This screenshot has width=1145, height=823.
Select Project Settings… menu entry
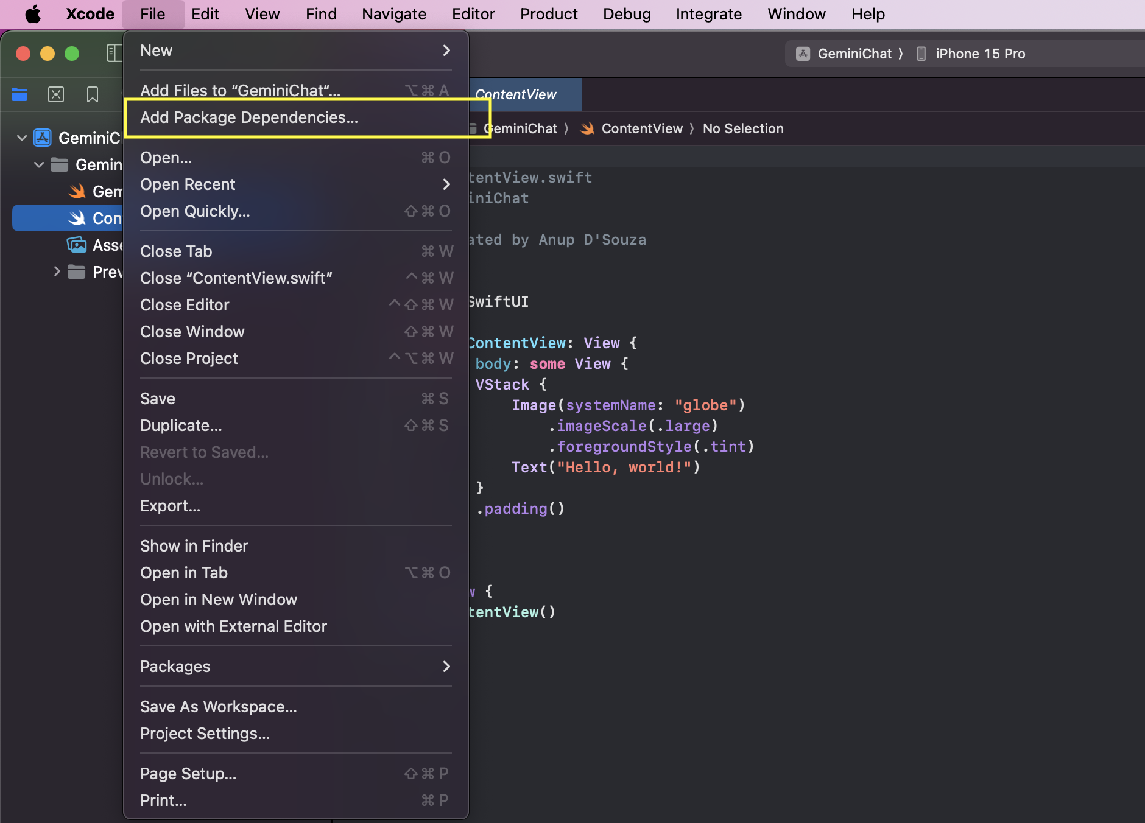(x=205, y=734)
